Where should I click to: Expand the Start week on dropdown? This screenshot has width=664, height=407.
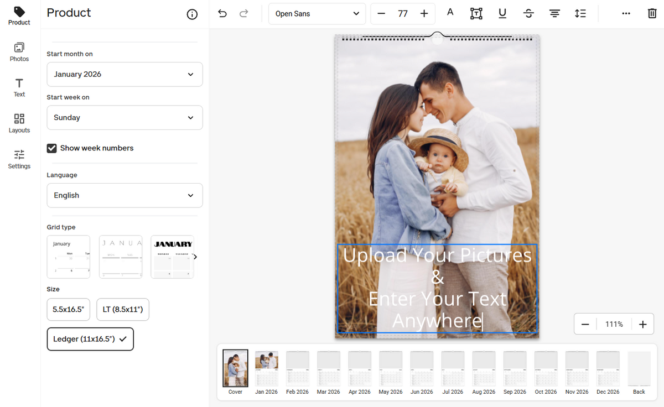pos(124,118)
